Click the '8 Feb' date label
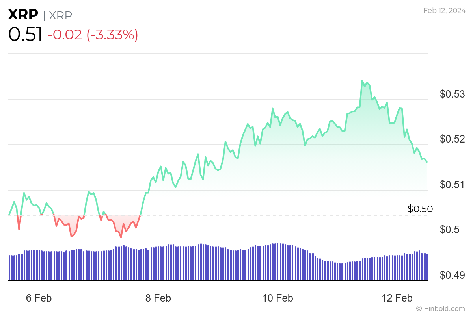Screen dimensions: 473x315 point(158,298)
